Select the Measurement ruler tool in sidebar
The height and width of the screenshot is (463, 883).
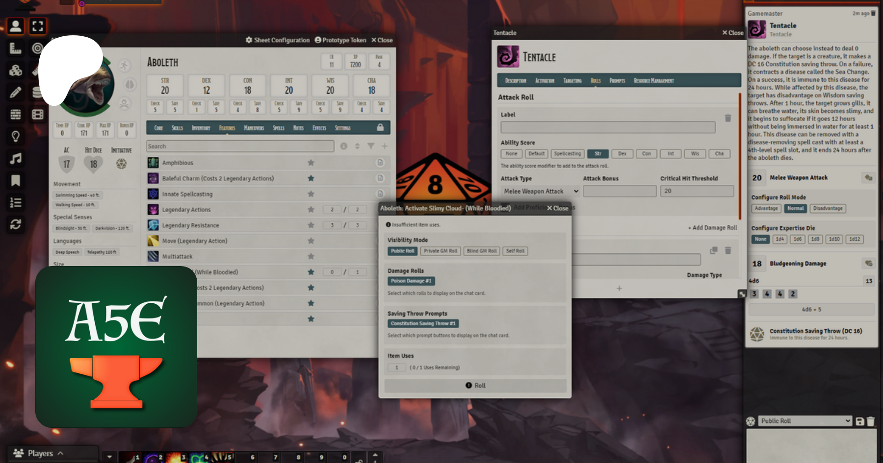15,48
